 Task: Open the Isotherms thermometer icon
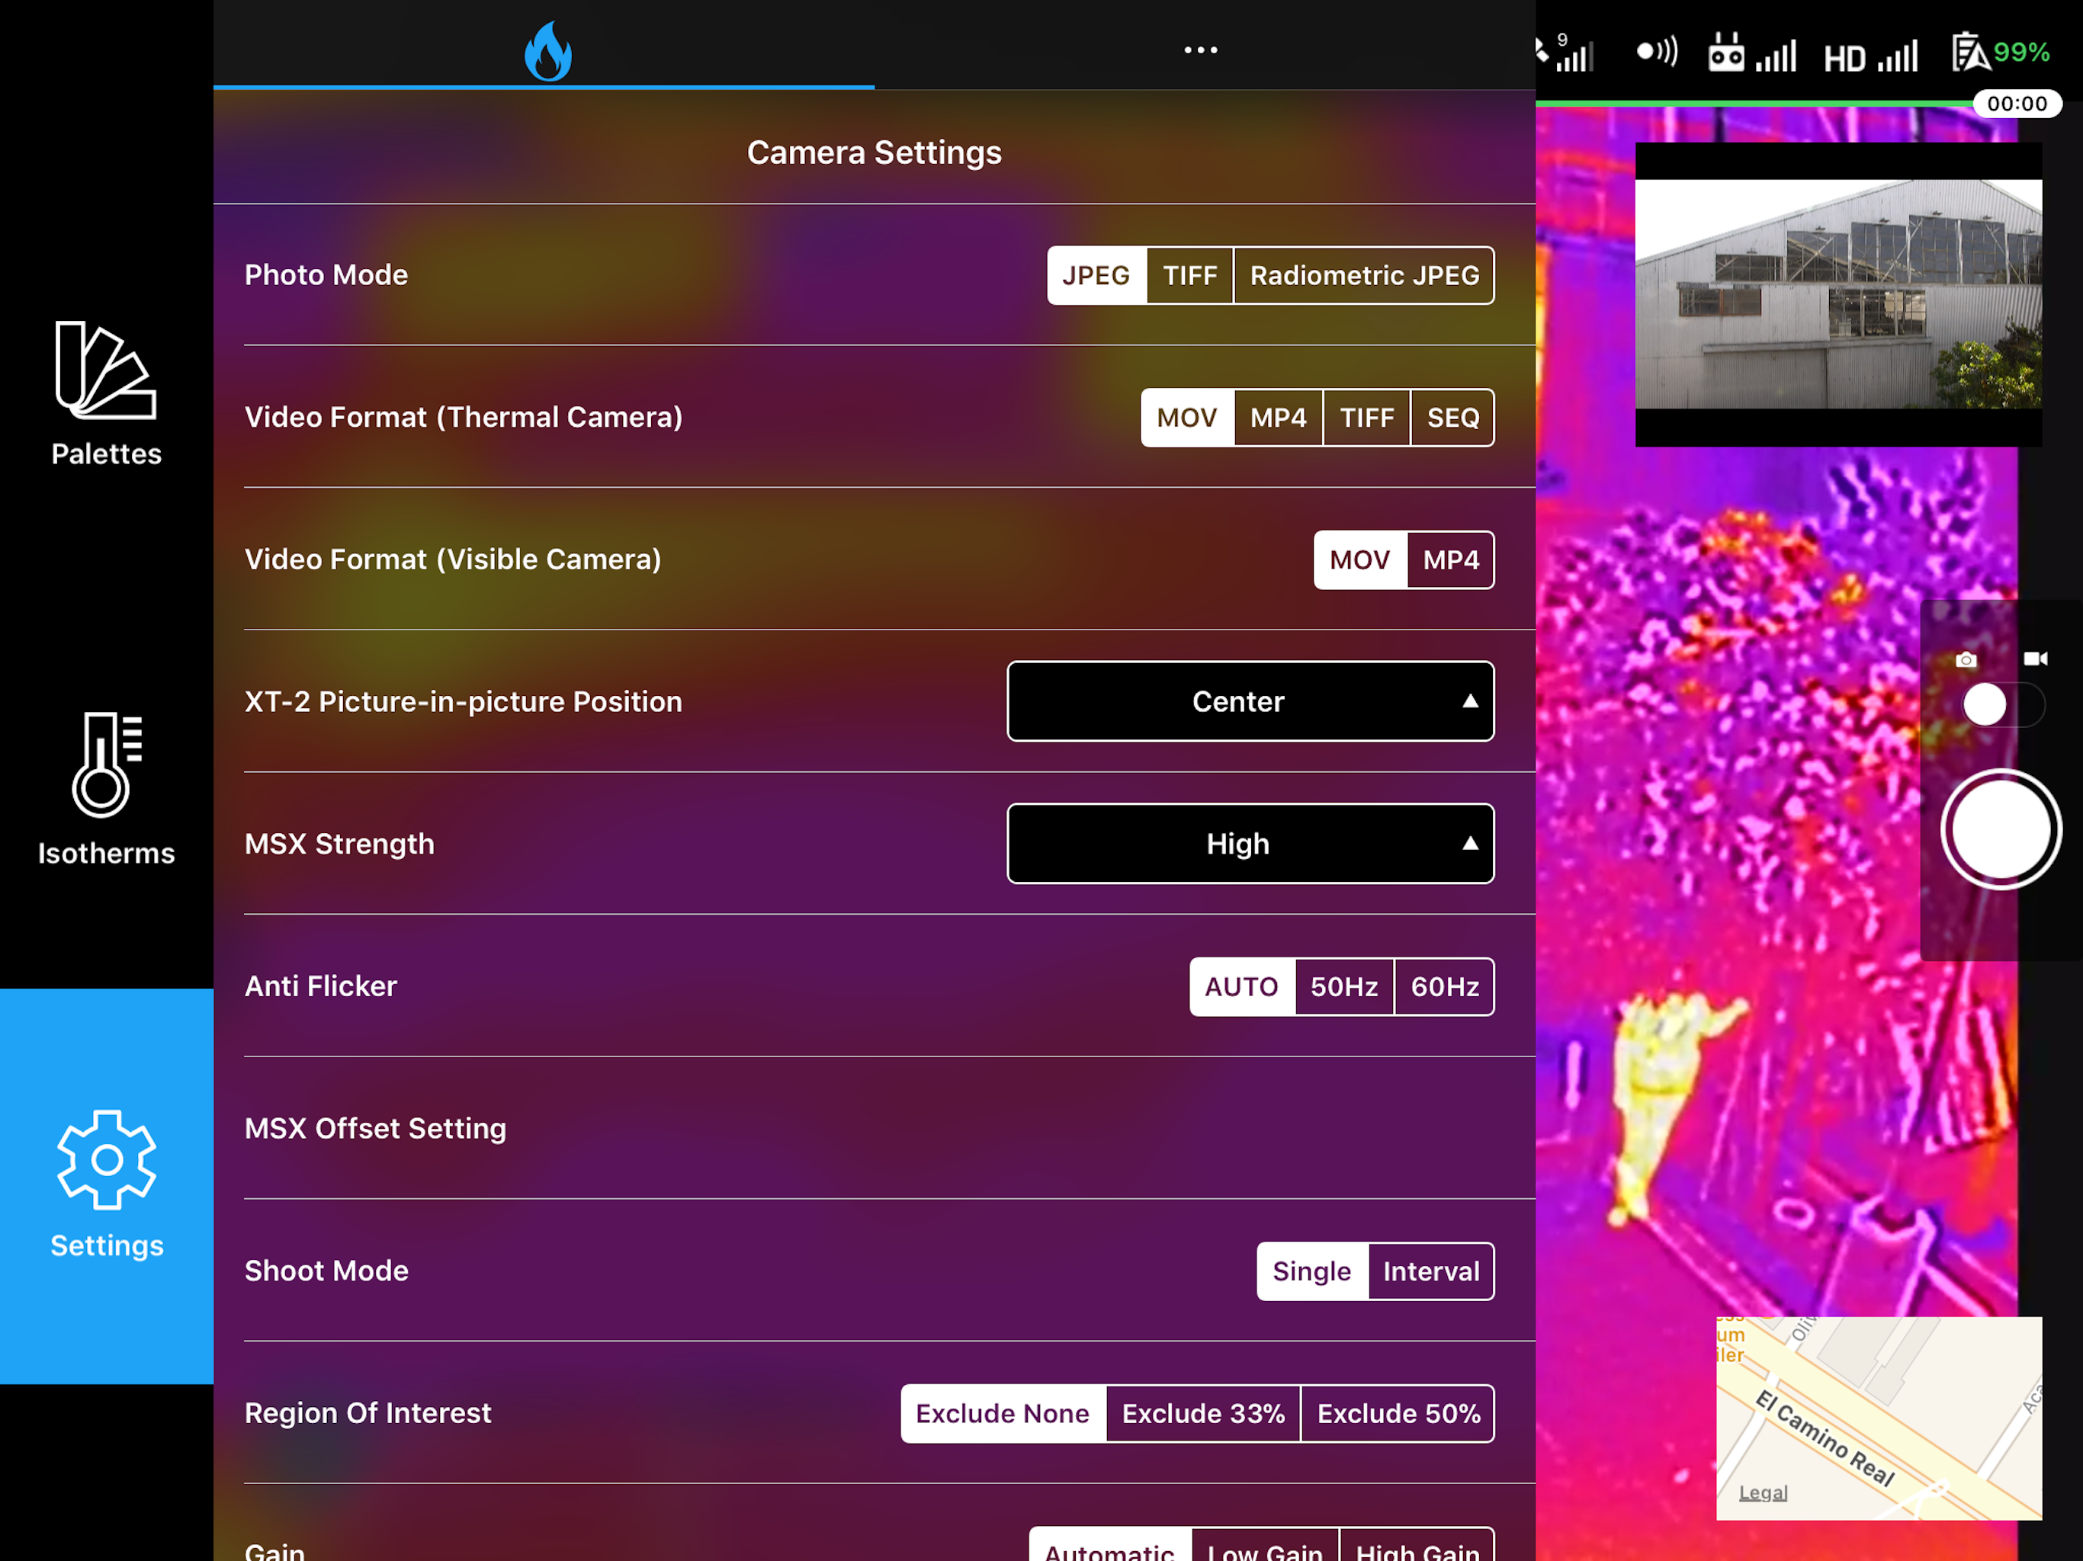[x=105, y=764]
